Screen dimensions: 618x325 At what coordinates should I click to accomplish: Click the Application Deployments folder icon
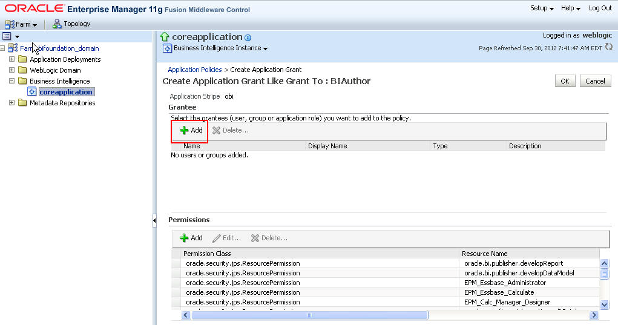(x=22, y=59)
